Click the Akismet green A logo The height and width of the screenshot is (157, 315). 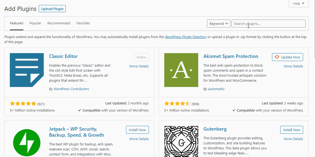click(181, 70)
